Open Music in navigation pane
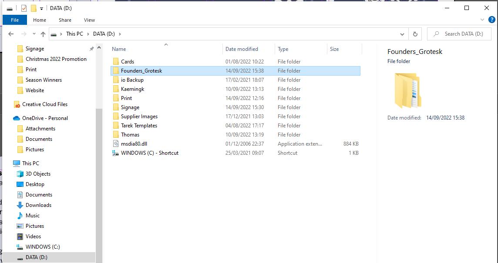Screen dimensions: 498x263 (32, 216)
